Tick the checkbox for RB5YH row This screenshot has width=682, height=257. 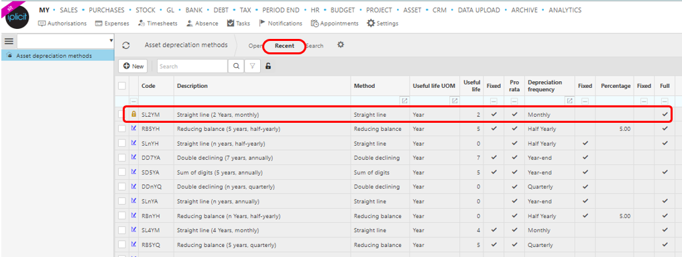pyautogui.click(x=122, y=129)
